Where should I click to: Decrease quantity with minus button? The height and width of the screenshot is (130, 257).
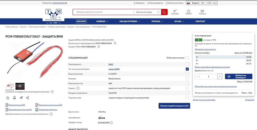pyautogui.click(x=197, y=76)
